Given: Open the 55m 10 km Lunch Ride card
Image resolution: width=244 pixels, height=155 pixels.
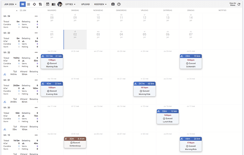Looking at the screenshot, I should pos(168,117).
